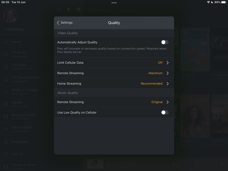
Task: Select the Original music quality value
Action: click(157, 102)
